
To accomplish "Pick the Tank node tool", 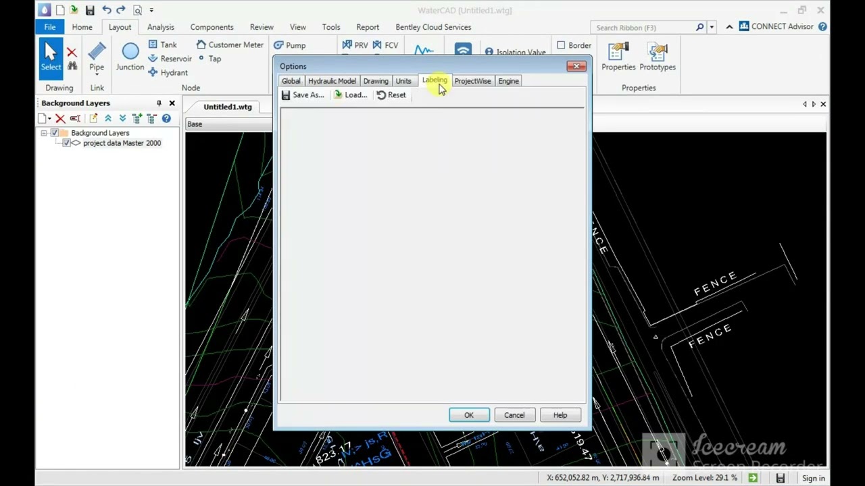I will (162, 45).
